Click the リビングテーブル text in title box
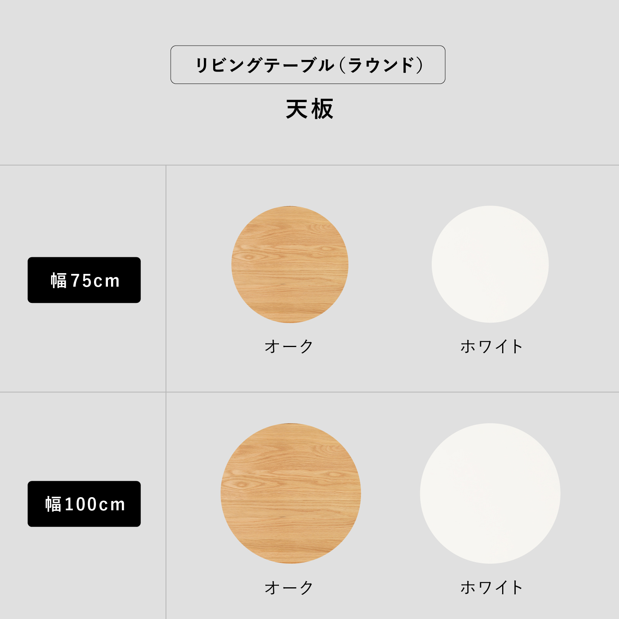Screen dimensions: 619x619 265,65
